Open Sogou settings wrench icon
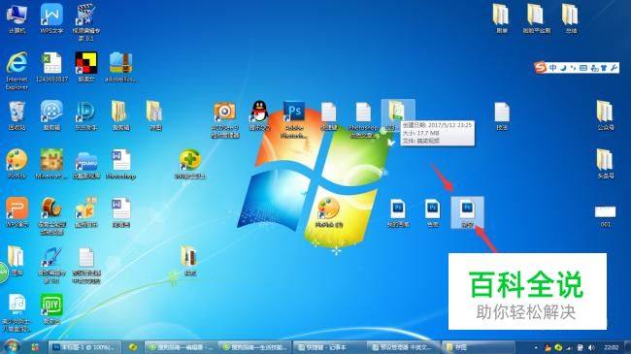This screenshot has width=631, height=354. click(614, 68)
